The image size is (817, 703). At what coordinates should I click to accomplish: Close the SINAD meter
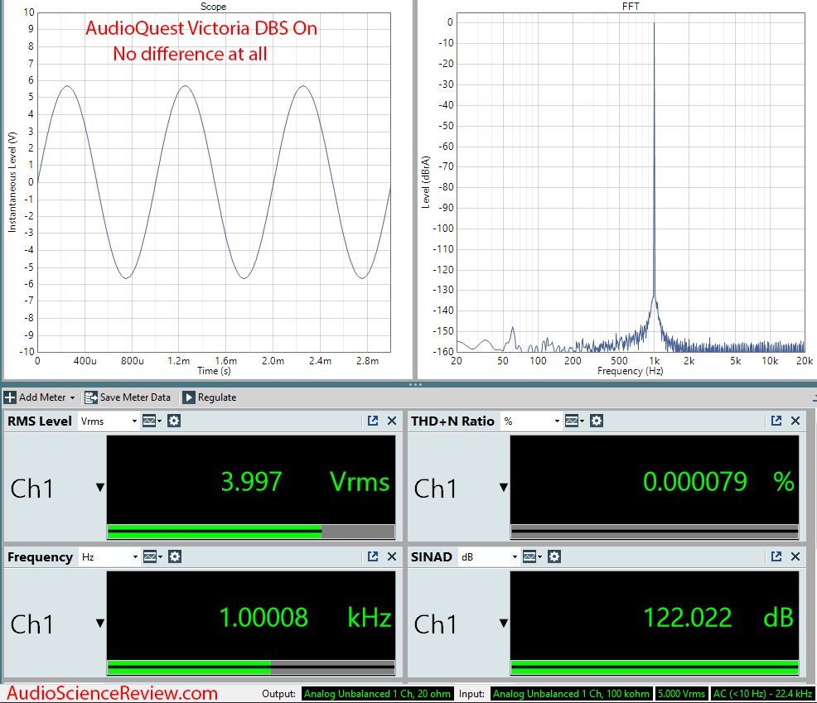coord(795,556)
